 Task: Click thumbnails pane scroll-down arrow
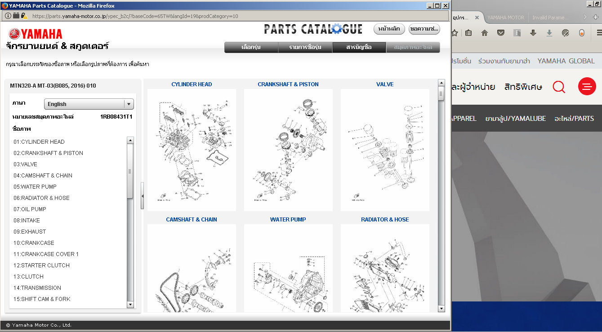[x=441, y=308]
